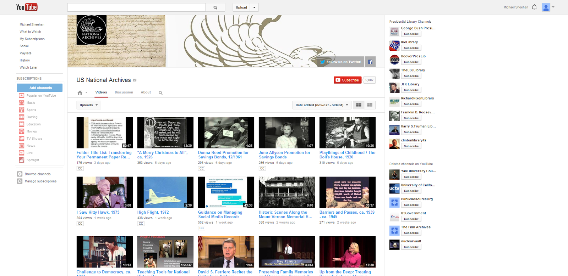Go to channel home icon
The height and width of the screenshot is (276, 568).
coord(80,93)
